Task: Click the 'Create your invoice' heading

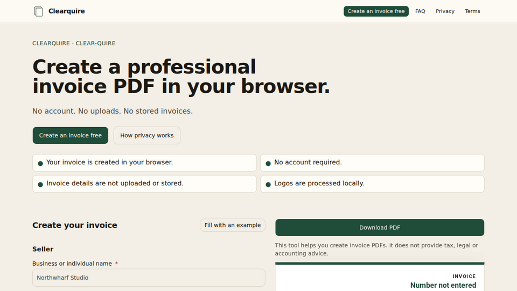Action: [x=75, y=225]
